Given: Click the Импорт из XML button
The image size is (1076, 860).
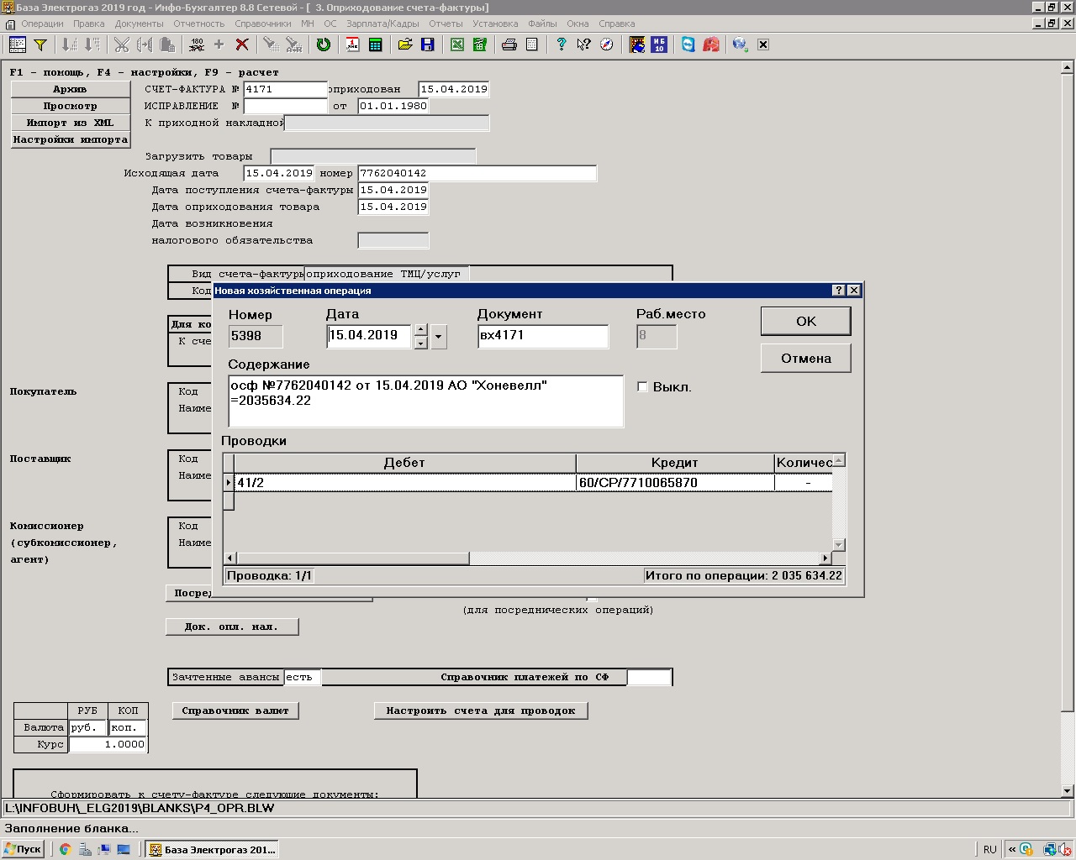Looking at the screenshot, I should (70, 123).
